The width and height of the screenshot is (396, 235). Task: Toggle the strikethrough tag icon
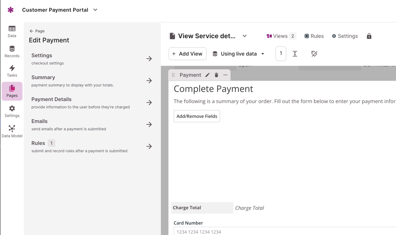pos(314,54)
